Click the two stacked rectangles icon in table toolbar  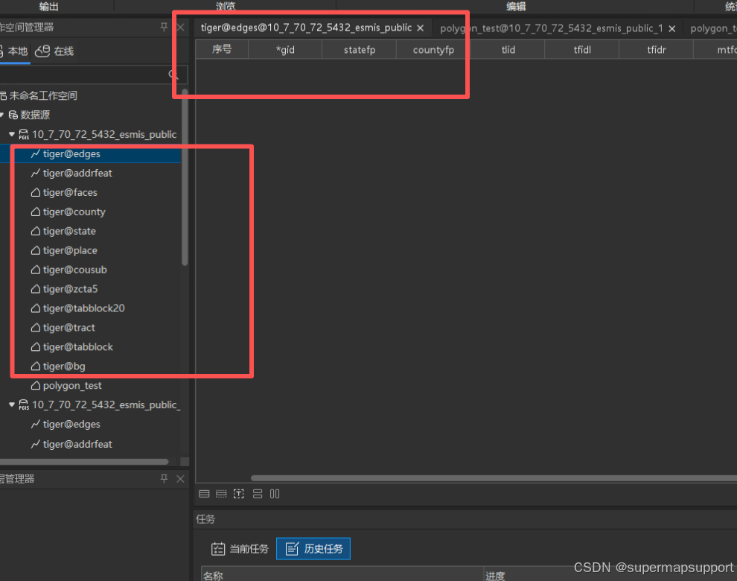[258, 494]
